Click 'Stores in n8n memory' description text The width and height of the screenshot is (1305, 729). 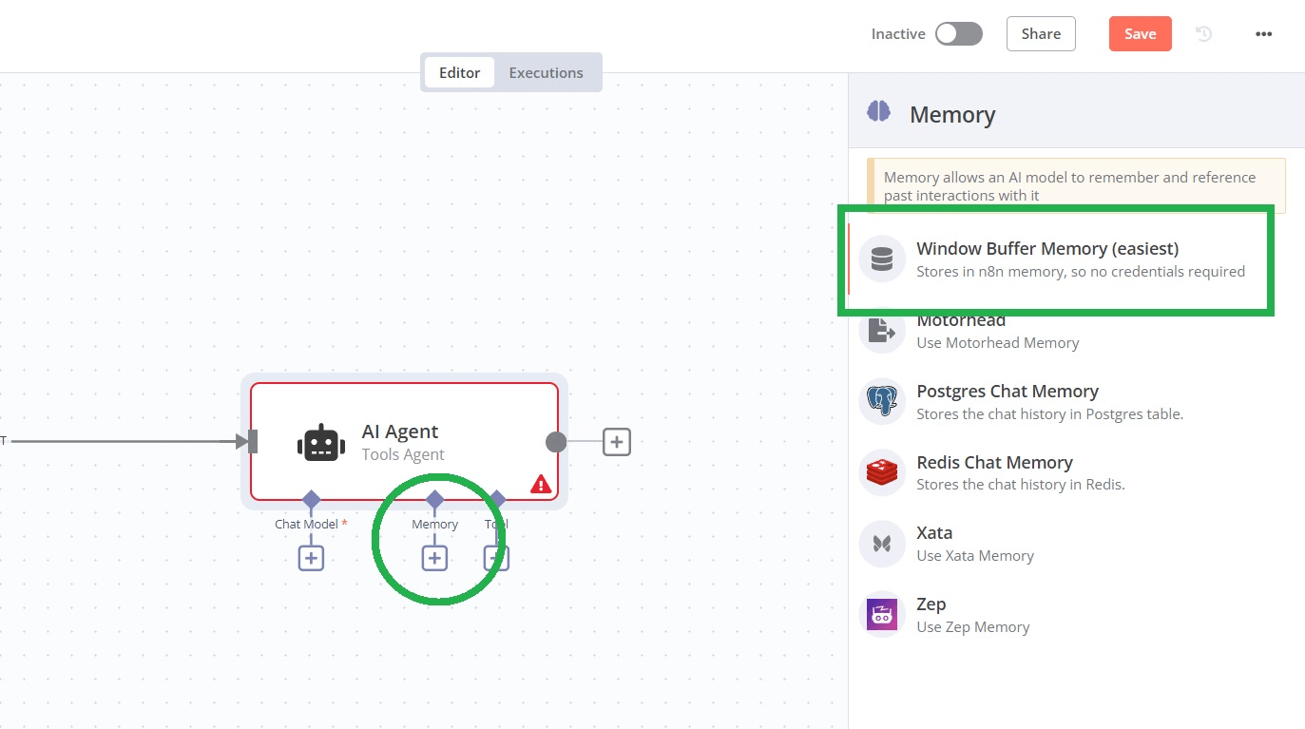(x=1081, y=272)
